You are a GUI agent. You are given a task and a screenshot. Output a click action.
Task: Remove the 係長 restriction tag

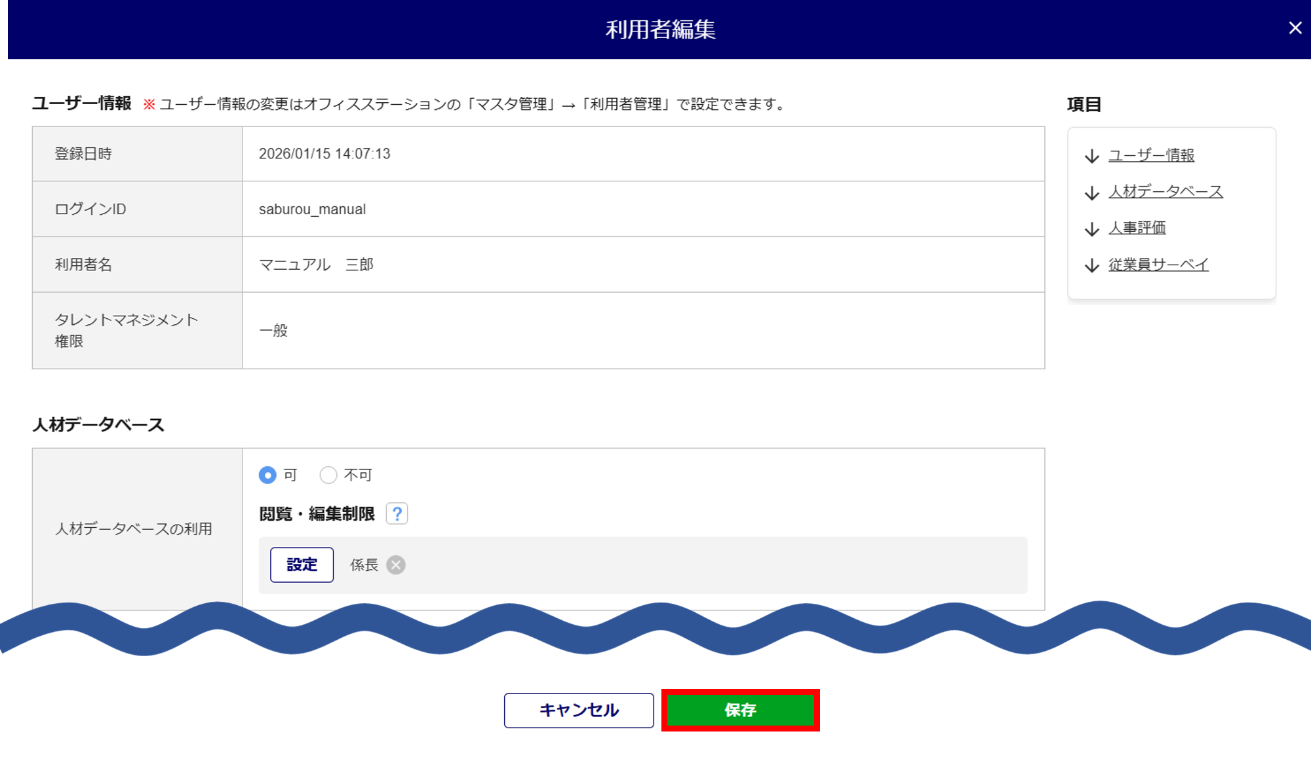tap(396, 565)
